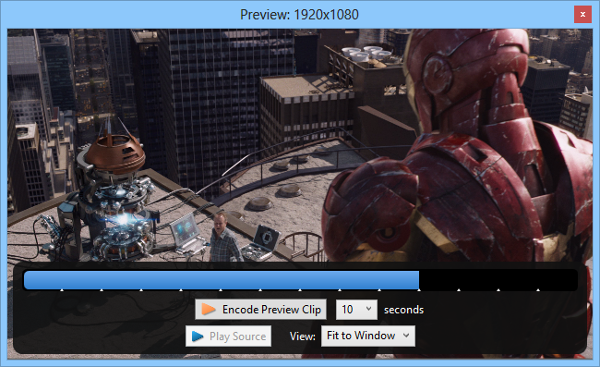The height and width of the screenshot is (367, 600).
Task: Click the Preview: 1920x1080 title bar text
Action: [x=299, y=15]
